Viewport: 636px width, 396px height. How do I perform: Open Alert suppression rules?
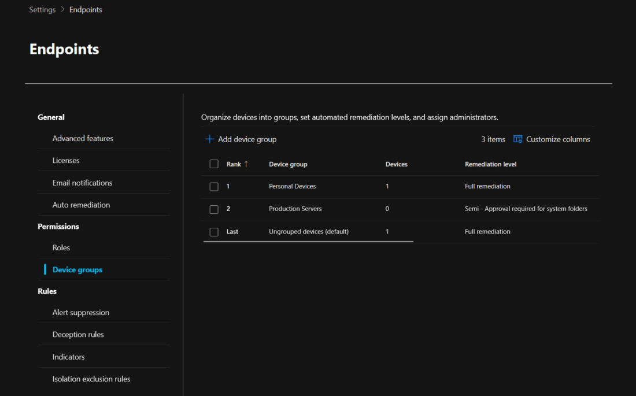pyautogui.click(x=81, y=312)
